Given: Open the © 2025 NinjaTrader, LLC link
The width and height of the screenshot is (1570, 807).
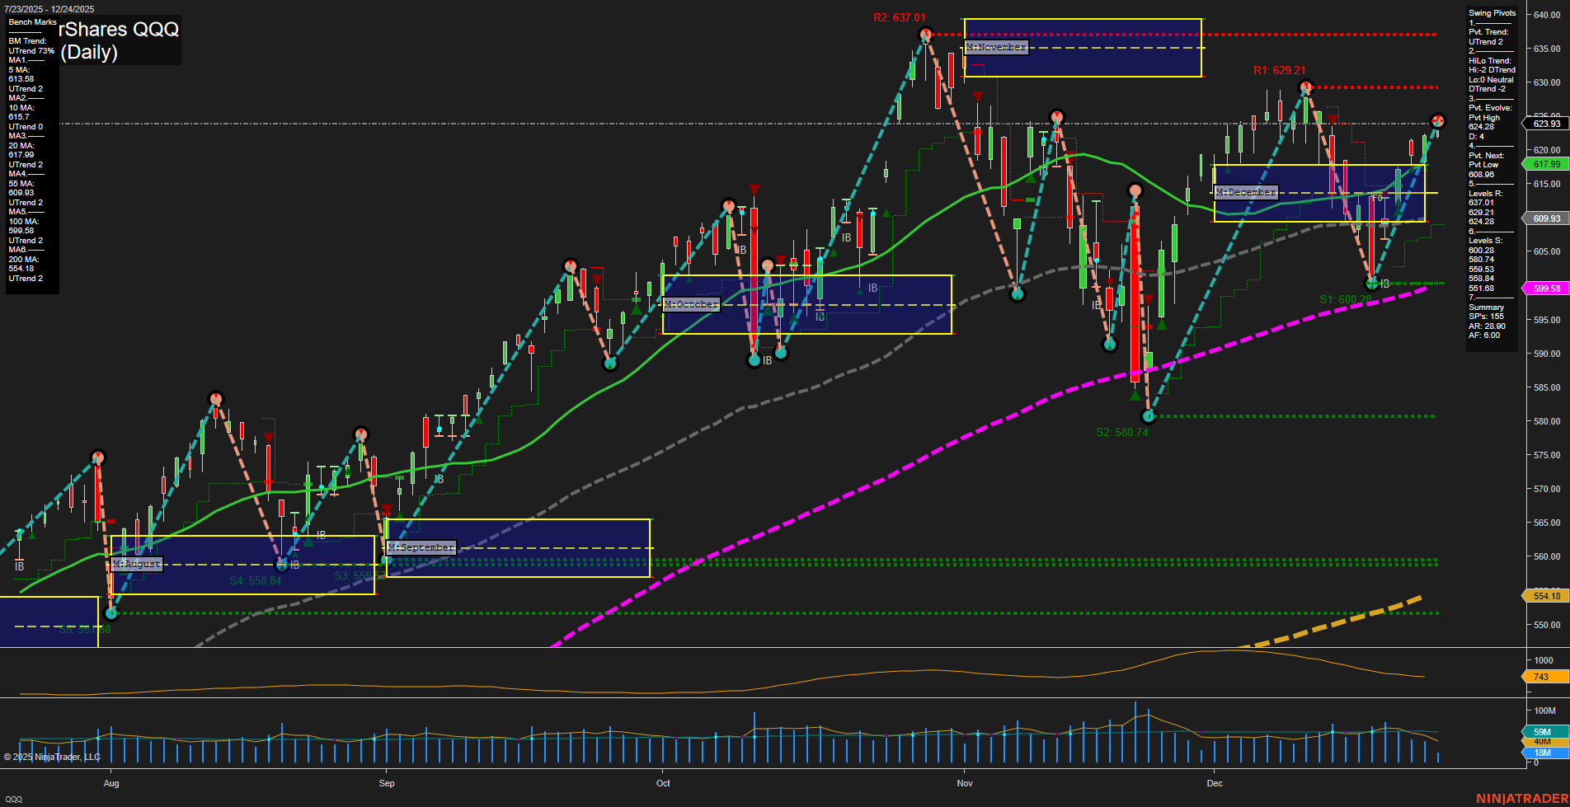Looking at the screenshot, I should [51, 756].
